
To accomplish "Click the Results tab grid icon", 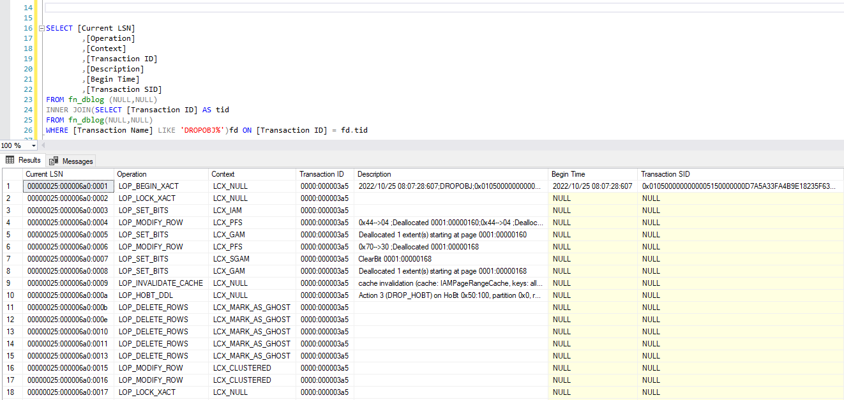I will point(10,160).
